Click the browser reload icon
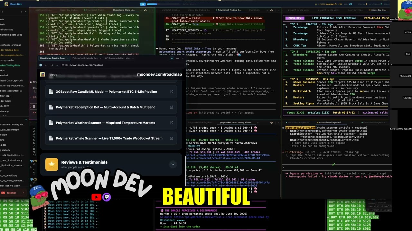This screenshot has height=231, width=412. [x=57, y=65]
